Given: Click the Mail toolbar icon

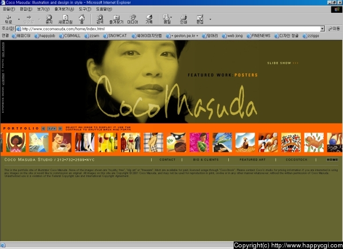Looking at the screenshot, I should click(167, 19).
